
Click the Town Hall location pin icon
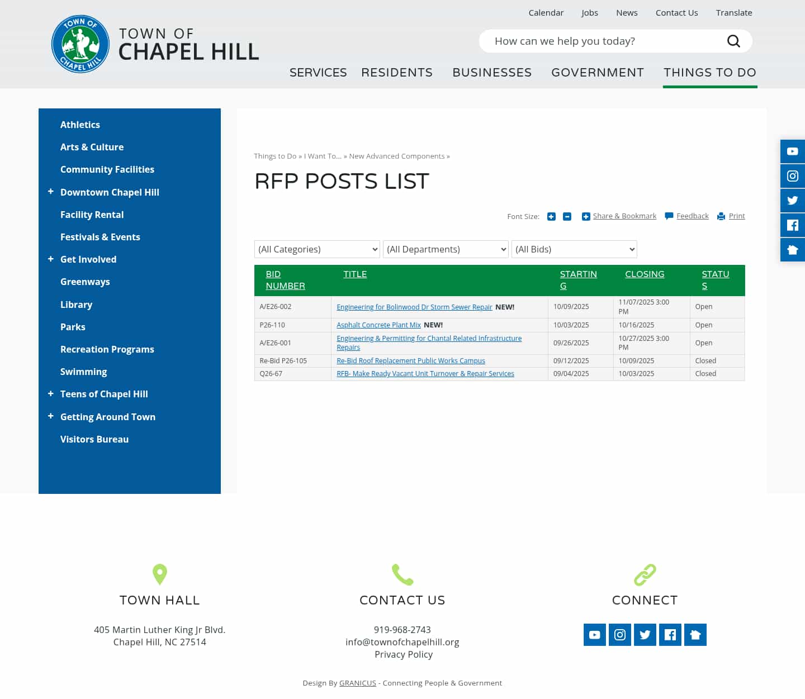click(x=160, y=574)
